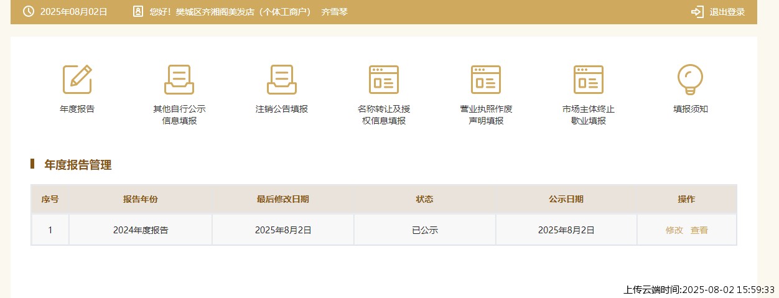Click the clock icon beside the date
779x298 pixels.
(29, 12)
